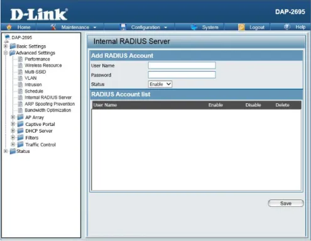Image resolution: width=311 pixels, height=241 pixels.
Task: Click the Multi-SSID page icon
Action: [20, 72]
